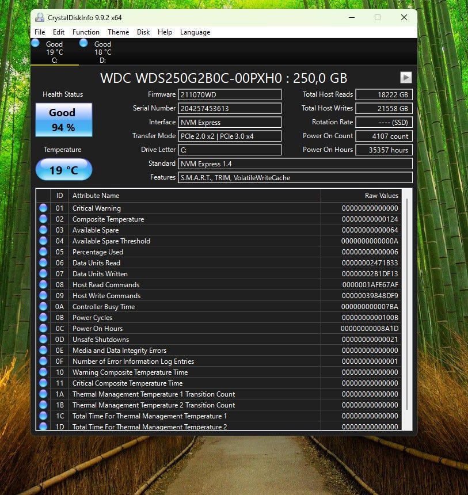This screenshot has height=495, width=468.
Task: Open the Disk menu
Action: tap(143, 32)
